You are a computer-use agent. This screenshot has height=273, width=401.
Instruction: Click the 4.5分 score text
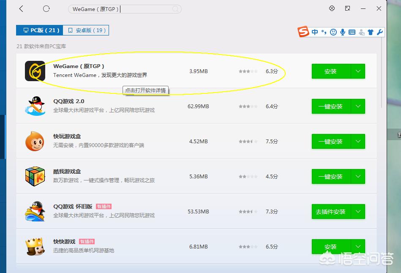tap(272, 176)
